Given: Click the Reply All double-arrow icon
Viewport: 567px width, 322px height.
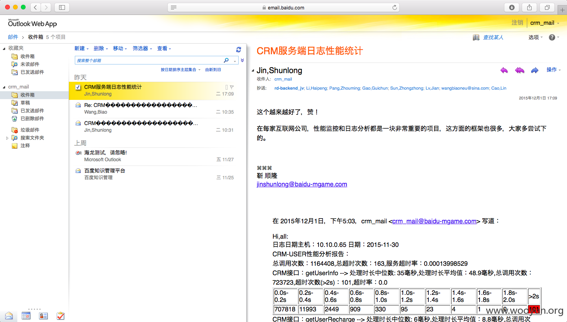Looking at the screenshot, I should click(520, 70).
